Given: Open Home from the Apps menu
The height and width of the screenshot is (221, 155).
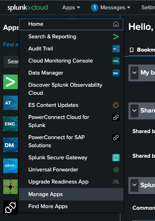Looking at the screenshot, I should pos(71,24).
